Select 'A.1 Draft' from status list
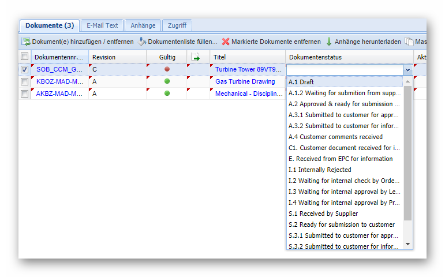445x277 pixels. [301, 82]
